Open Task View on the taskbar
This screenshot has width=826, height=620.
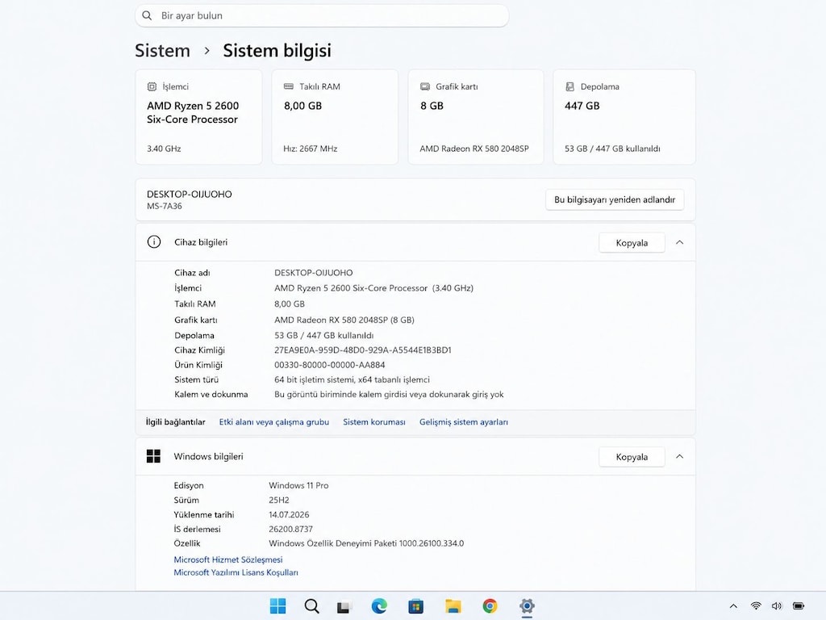[344, 607]
